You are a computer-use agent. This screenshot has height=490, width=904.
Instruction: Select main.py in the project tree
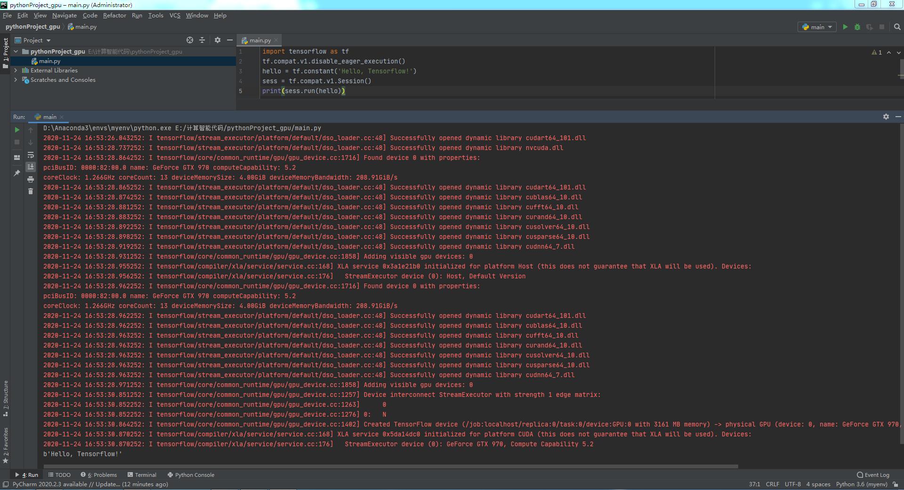point(49,61)
